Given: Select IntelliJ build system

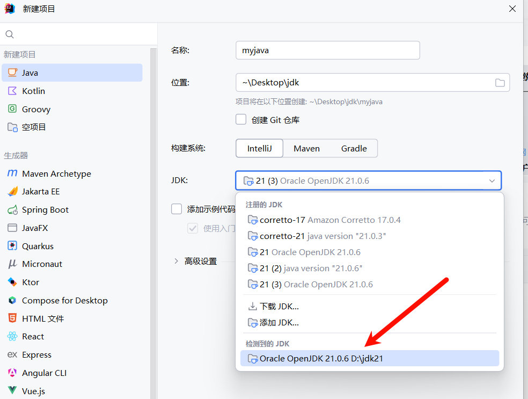Looking at the screenshot, I should [x=259, y=148].
